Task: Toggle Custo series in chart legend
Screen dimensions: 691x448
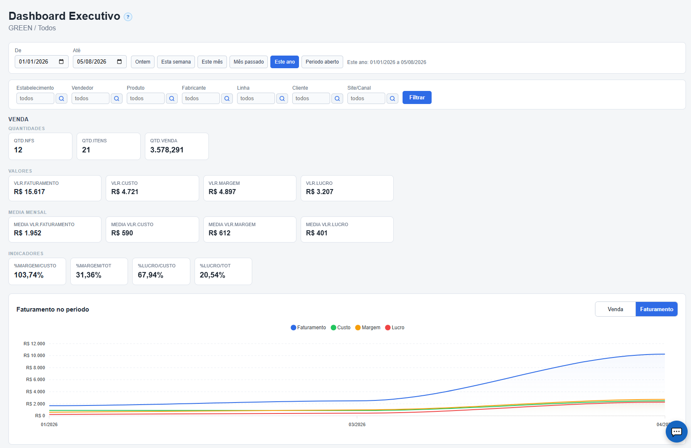Action: pyautogui.click(x=341, y=328)
